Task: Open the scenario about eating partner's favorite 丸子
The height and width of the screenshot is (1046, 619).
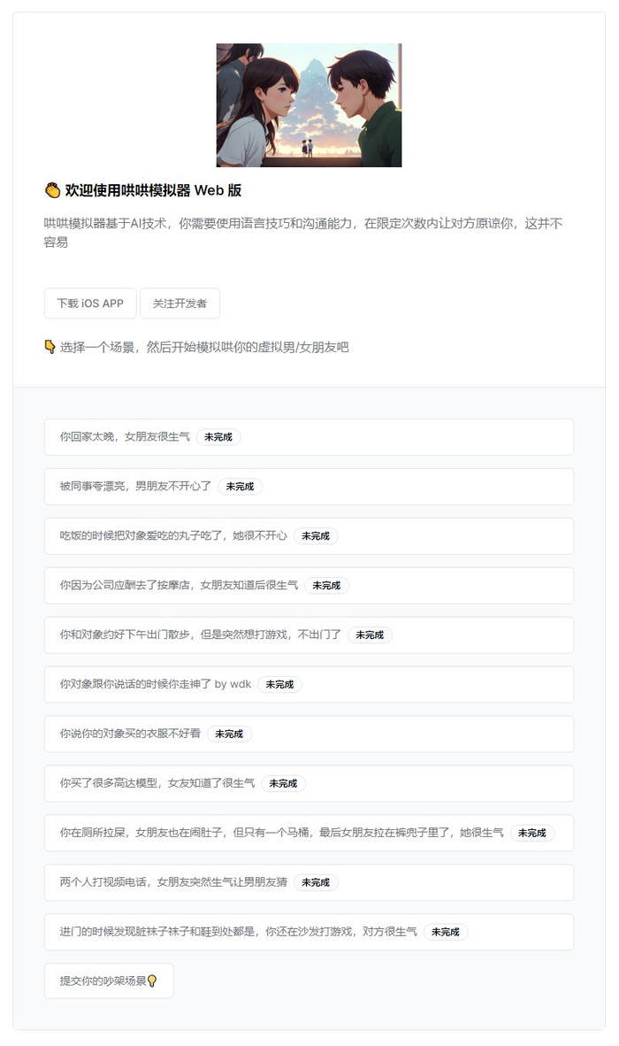Action: point(309,535)
